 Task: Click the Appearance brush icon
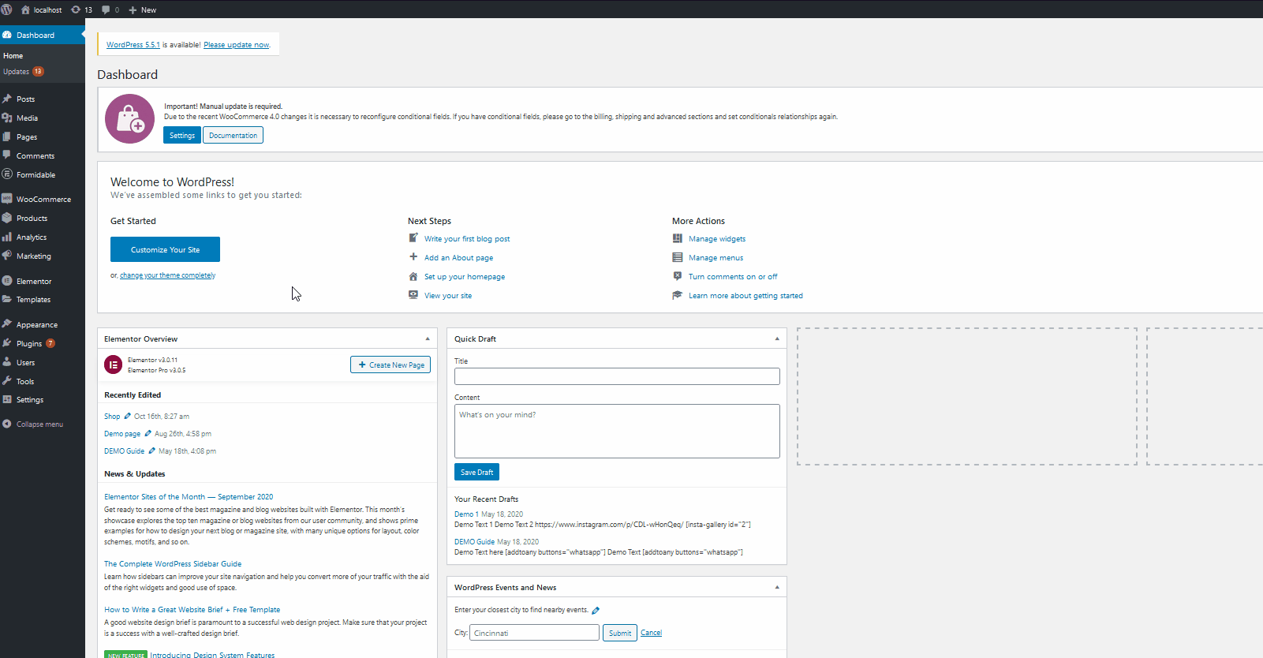click(7, 324)
